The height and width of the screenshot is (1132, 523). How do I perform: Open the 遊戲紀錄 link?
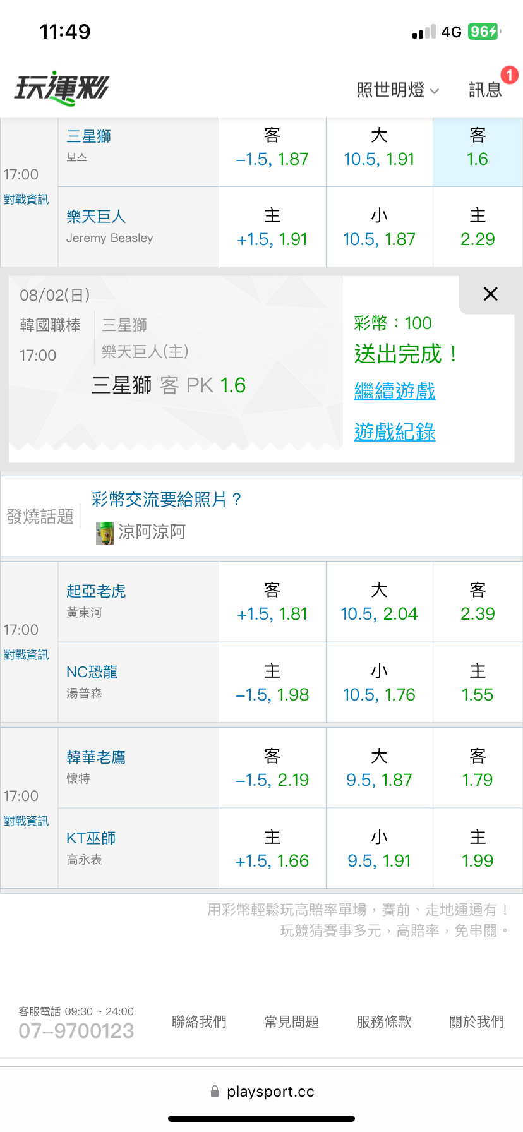(x=395, y=431)
